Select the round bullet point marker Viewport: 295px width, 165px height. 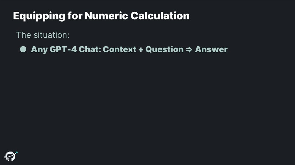[x=23, y=49]
